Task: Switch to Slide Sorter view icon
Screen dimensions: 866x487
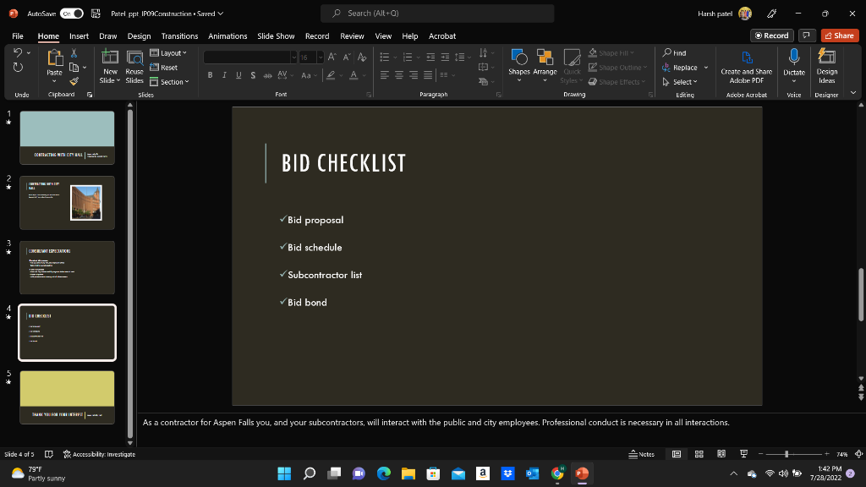Action: click(698, 453)
